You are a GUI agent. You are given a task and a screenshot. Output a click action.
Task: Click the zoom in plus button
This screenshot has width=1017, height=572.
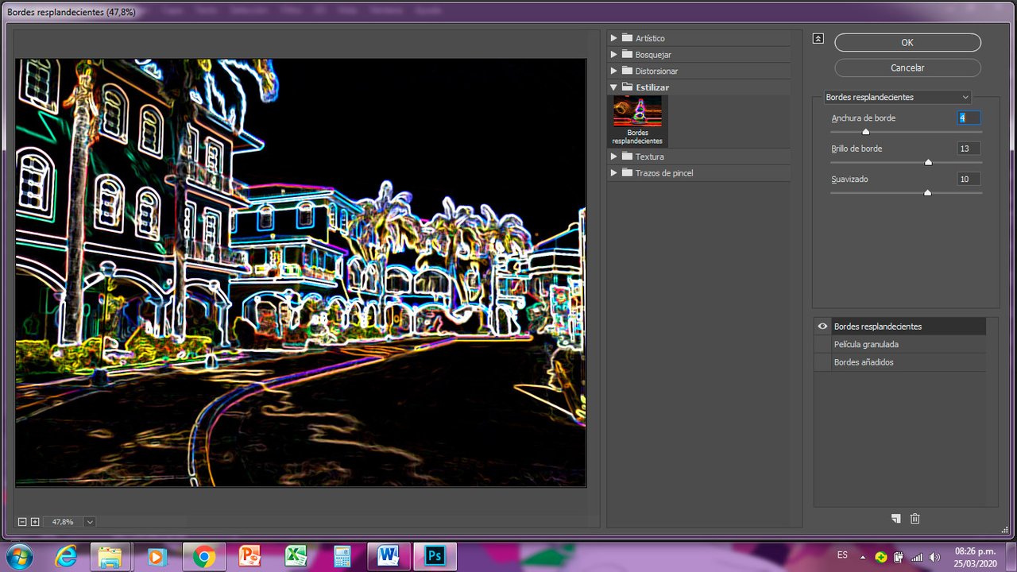(x=35, y=522)
